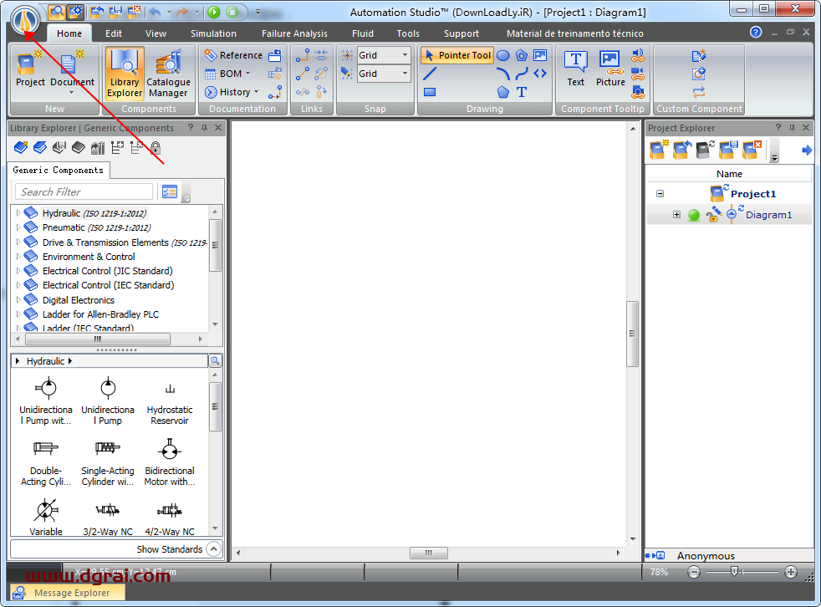Image resolution: width=821 pixels, height=607 pixels.
Task: Click the Undo arrow in quick access toolbar
Action: click(155, 12)
